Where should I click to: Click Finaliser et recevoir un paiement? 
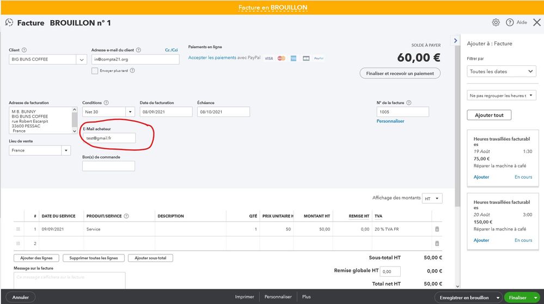[400, 73]
